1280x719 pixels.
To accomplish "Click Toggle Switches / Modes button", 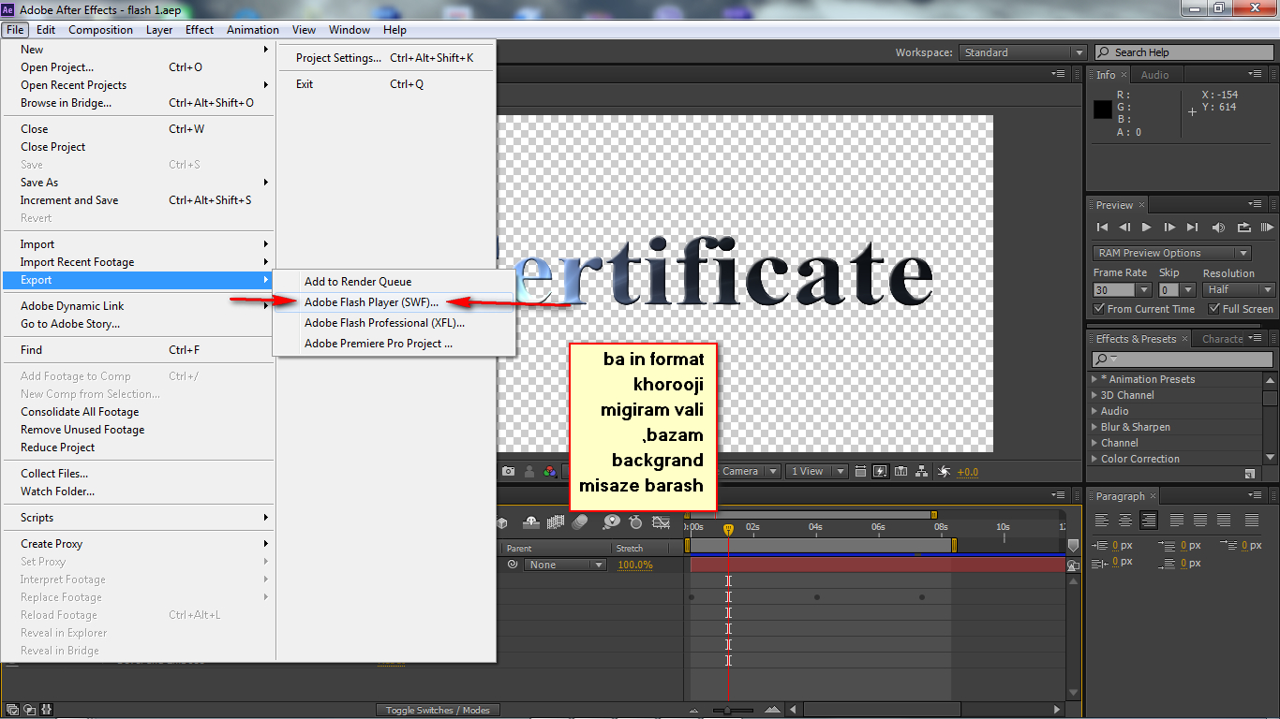I will pos(438,710).
